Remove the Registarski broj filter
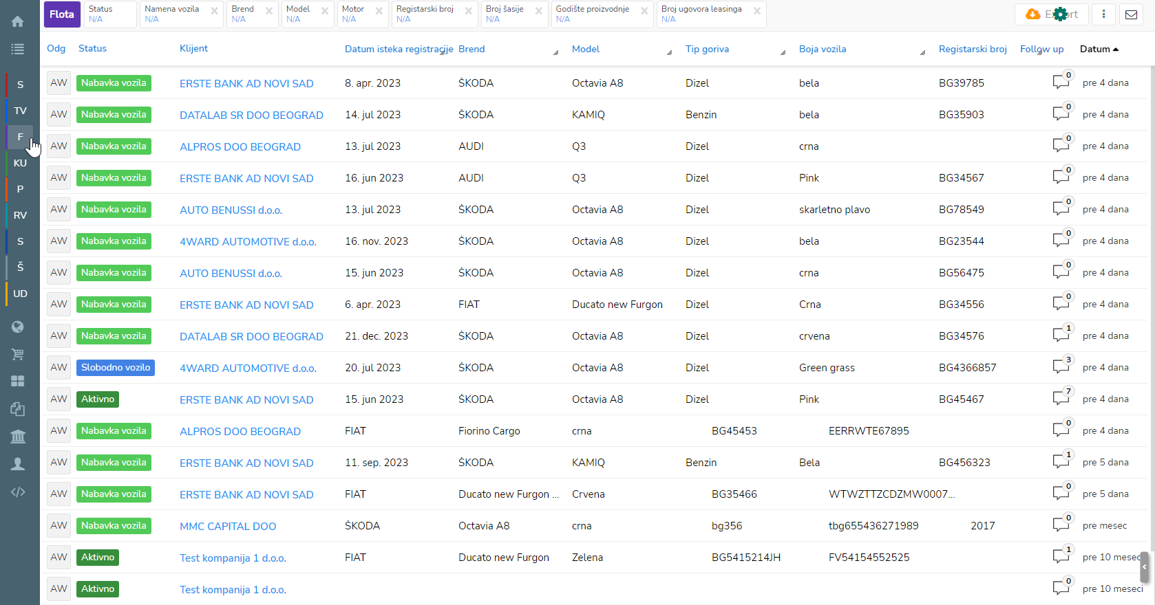The image size is (1155, 605). 469,11
